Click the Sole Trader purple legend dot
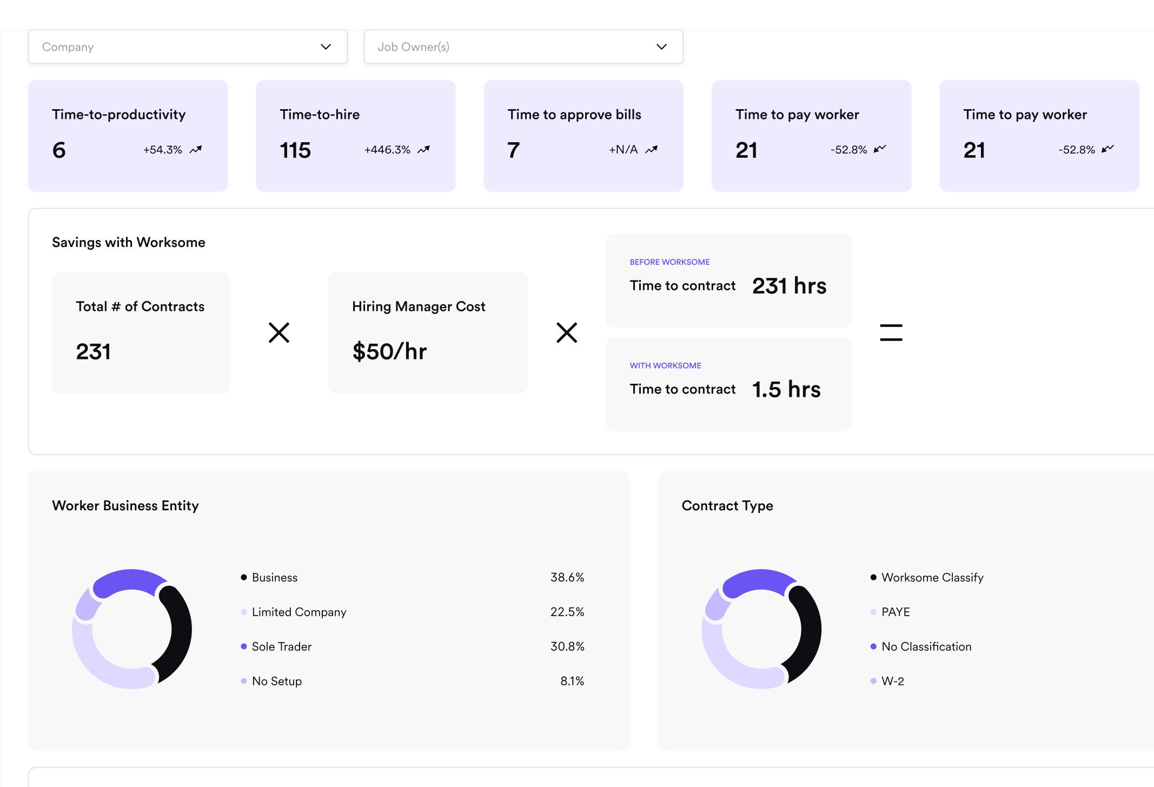This screenshot has height=787, width=1154. pos(244,646)
